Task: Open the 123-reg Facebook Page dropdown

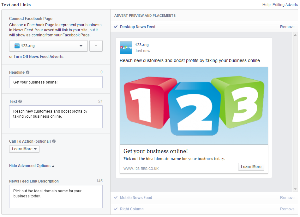Action: (x=48, y=46)
